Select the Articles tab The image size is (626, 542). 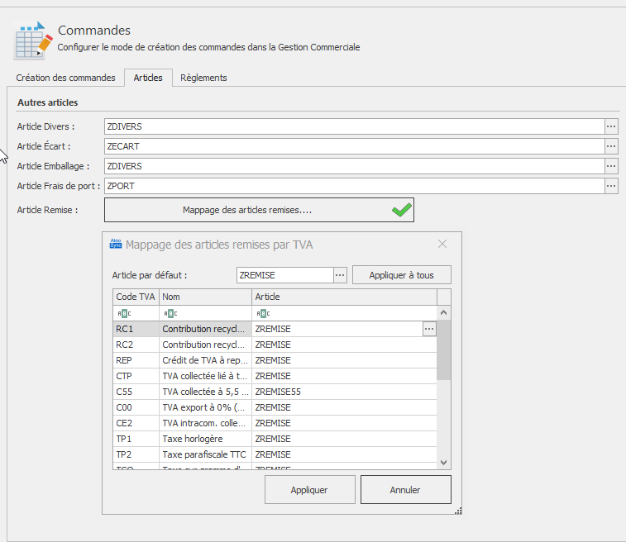coord(148,78)
